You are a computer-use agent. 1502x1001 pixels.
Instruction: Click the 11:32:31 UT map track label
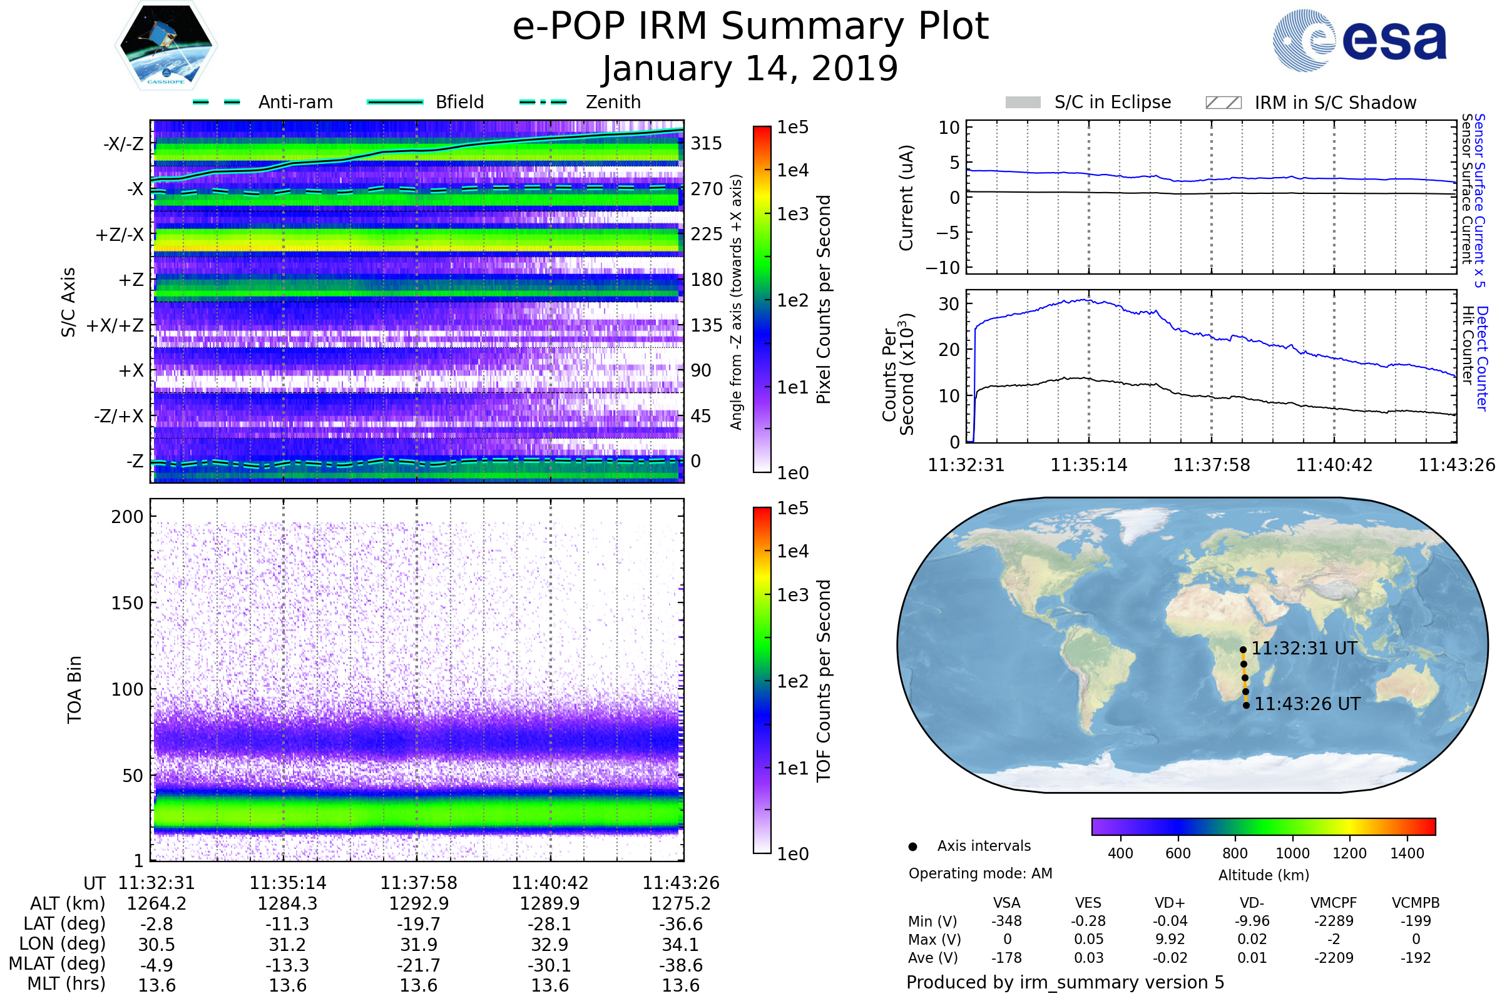tap(1304, 649)
